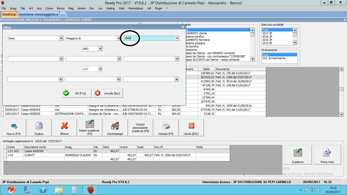Cancel the filter with Annulla (Esc)

pos(108,93)
